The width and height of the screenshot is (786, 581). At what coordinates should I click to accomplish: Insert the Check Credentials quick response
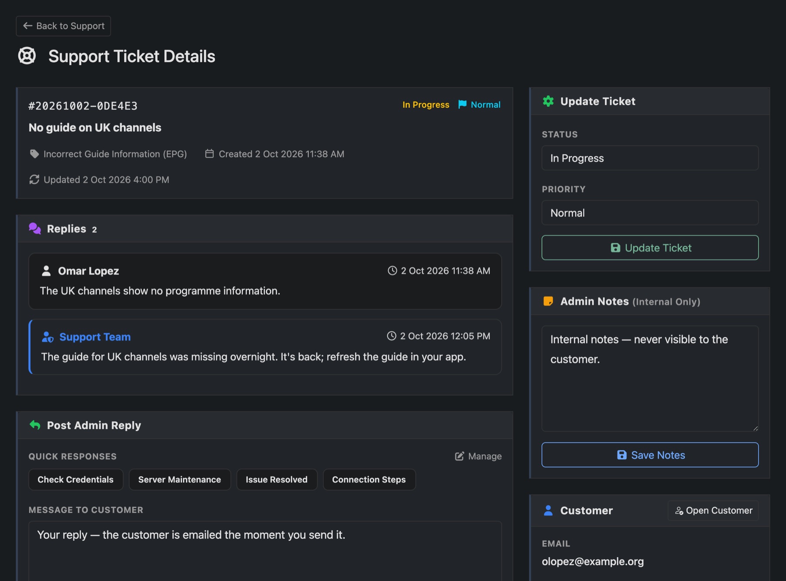click(76, 479)
